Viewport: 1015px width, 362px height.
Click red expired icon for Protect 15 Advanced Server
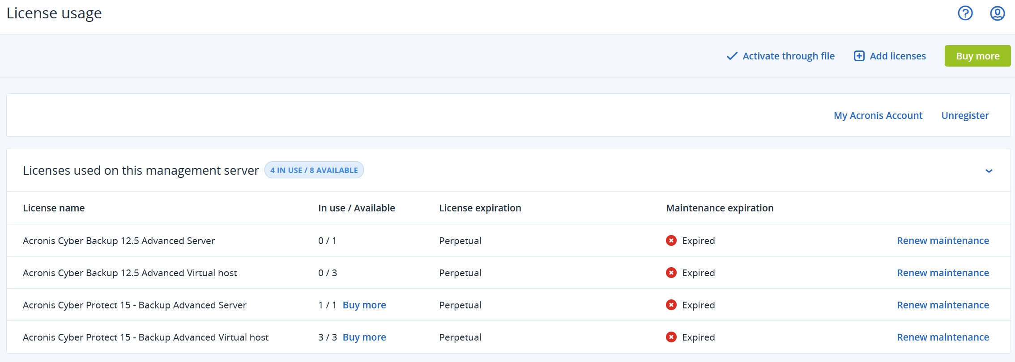point(671,305)
